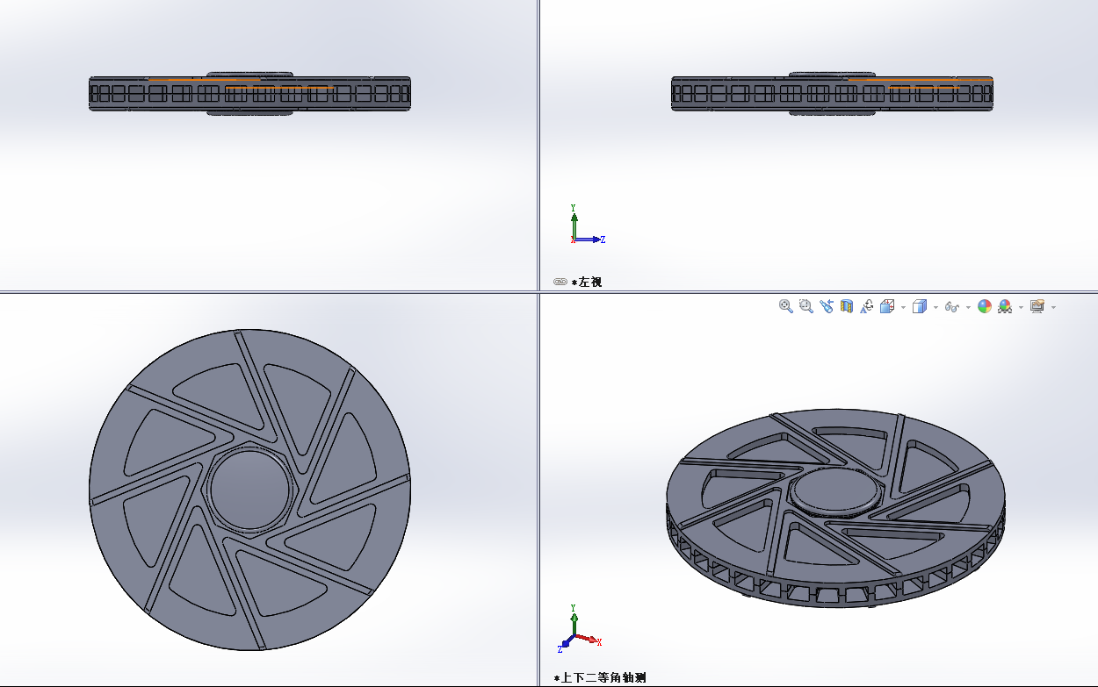Screen dimensions: 1098x687
Task: Click the link views icon beside 左视
Action: pos(560,282)
